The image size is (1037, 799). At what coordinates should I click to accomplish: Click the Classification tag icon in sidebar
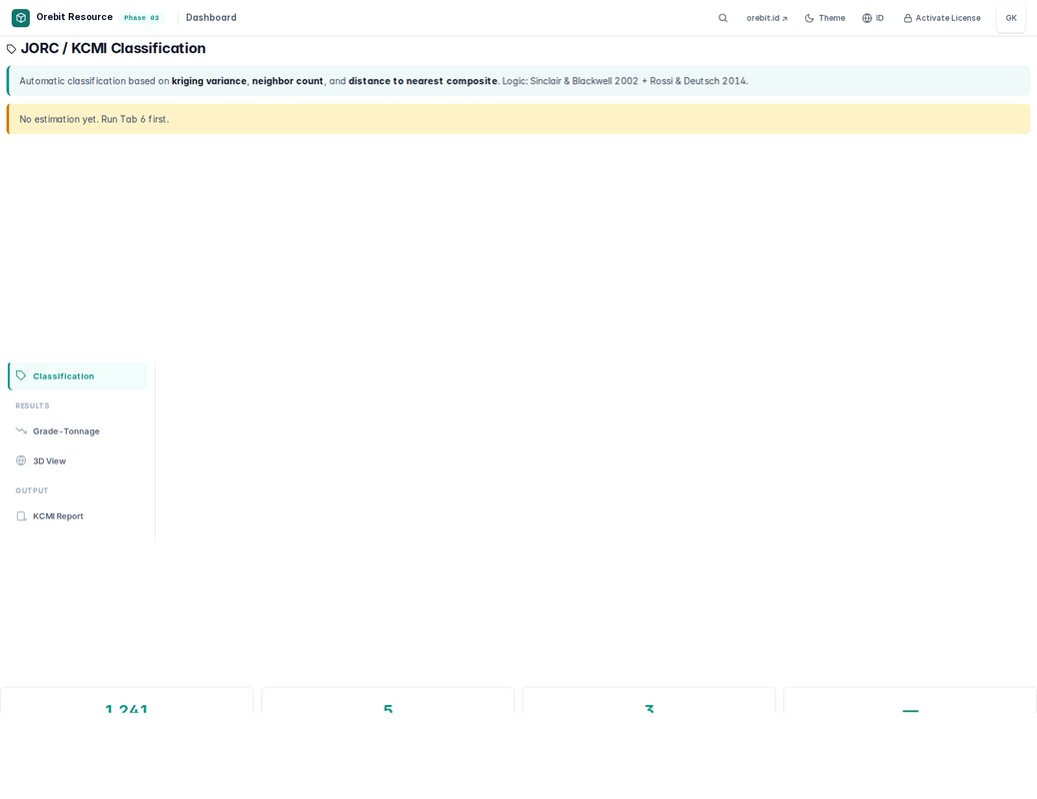(21, 376)
